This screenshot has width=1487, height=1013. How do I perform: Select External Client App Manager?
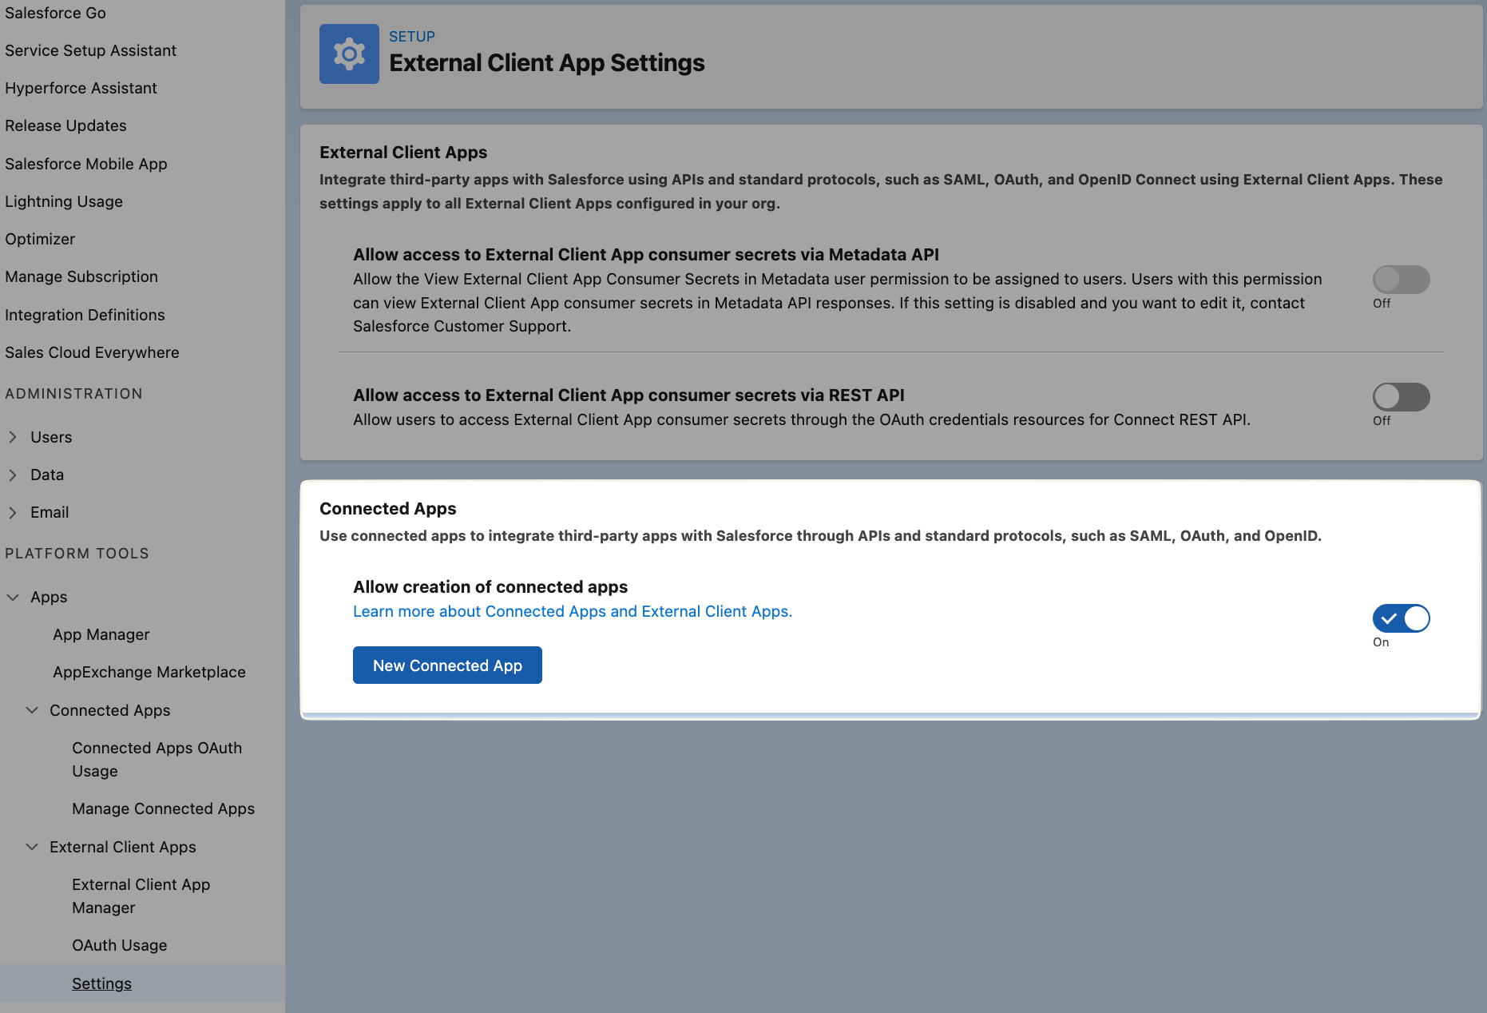click(141, 896)
